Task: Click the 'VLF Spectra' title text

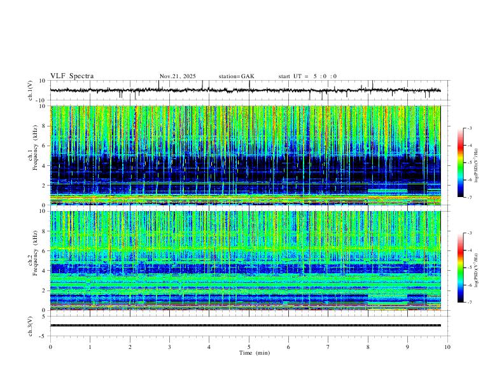Action: click(72, 76)
